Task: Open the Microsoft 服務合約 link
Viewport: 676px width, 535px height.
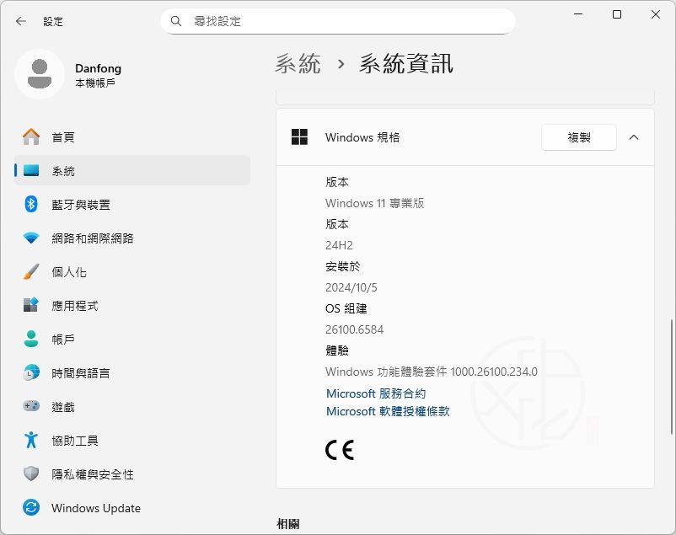Action: click(375, 393)
